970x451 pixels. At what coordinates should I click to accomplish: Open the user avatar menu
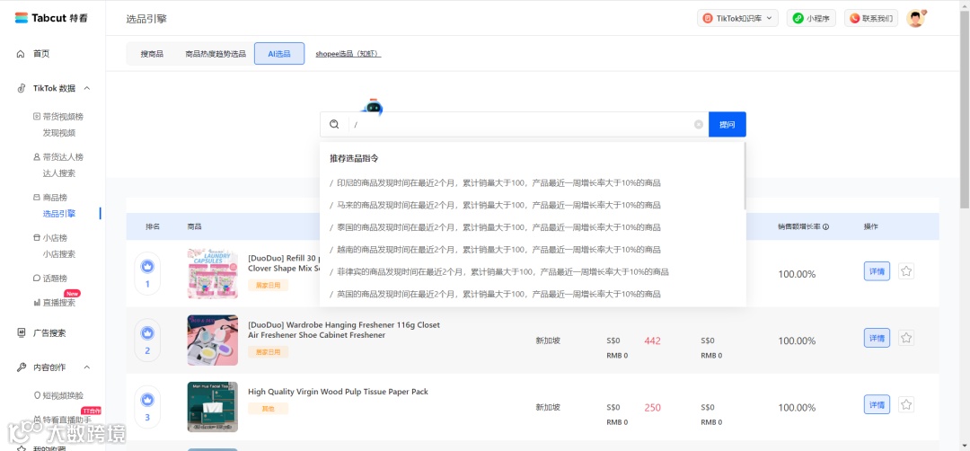pyautogui.click(x=915, y=19)
